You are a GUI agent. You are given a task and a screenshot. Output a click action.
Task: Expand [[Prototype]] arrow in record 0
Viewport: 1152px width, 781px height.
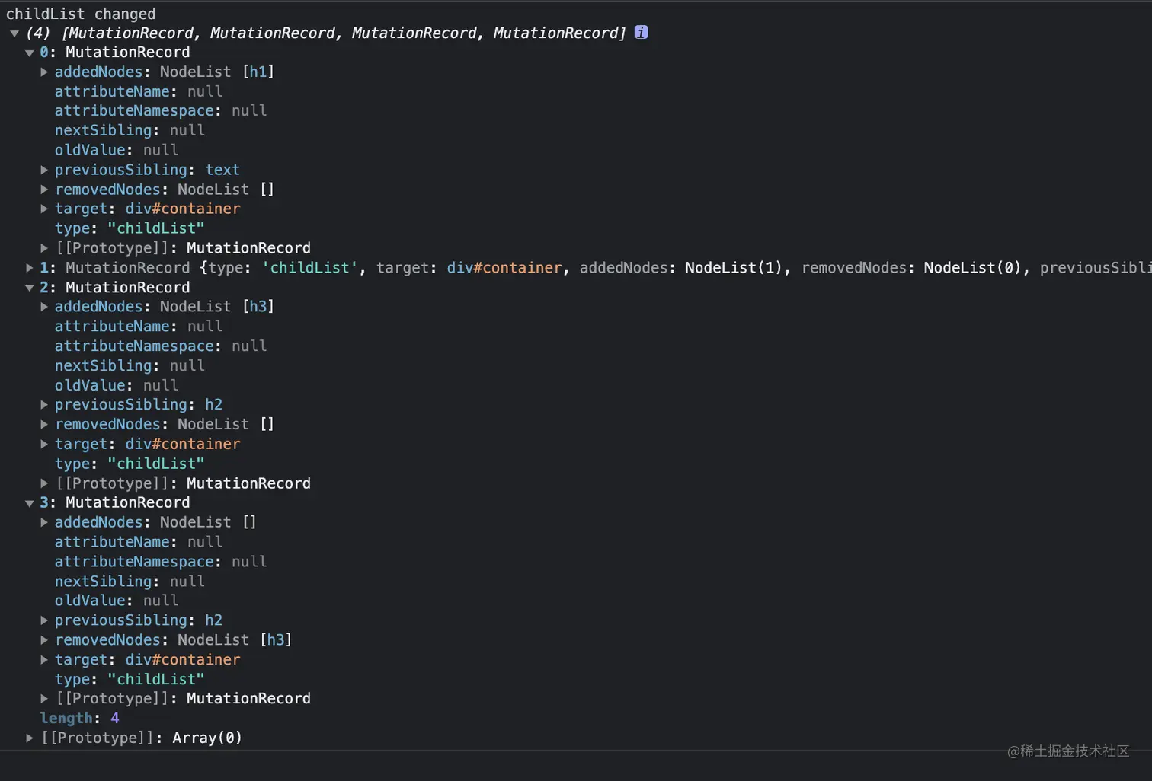44,248
